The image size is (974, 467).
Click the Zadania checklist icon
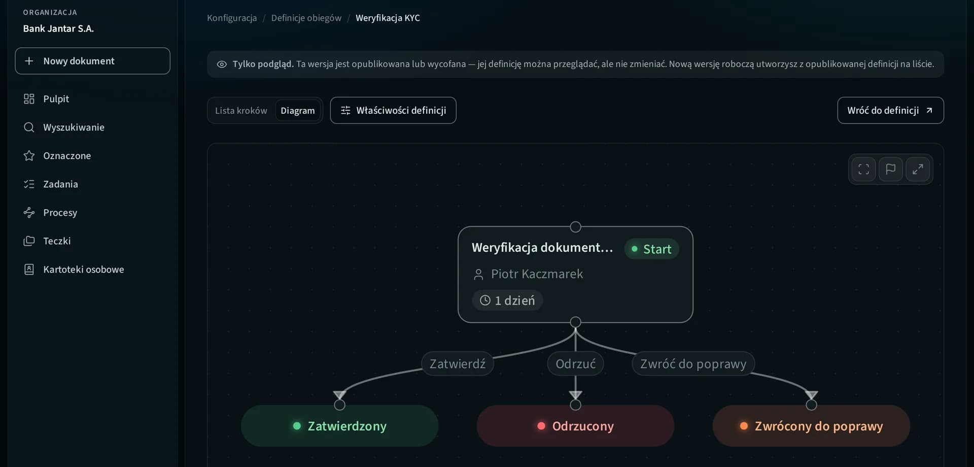29,184
